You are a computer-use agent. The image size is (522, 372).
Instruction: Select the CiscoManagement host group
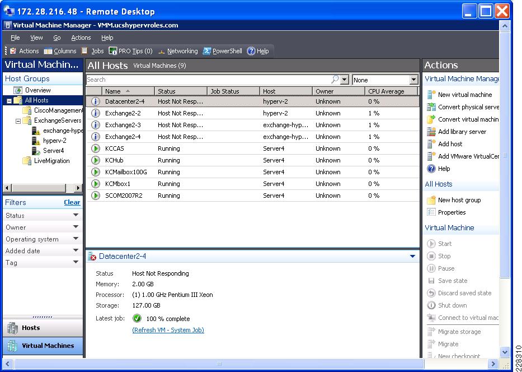[x=58, y=110]
